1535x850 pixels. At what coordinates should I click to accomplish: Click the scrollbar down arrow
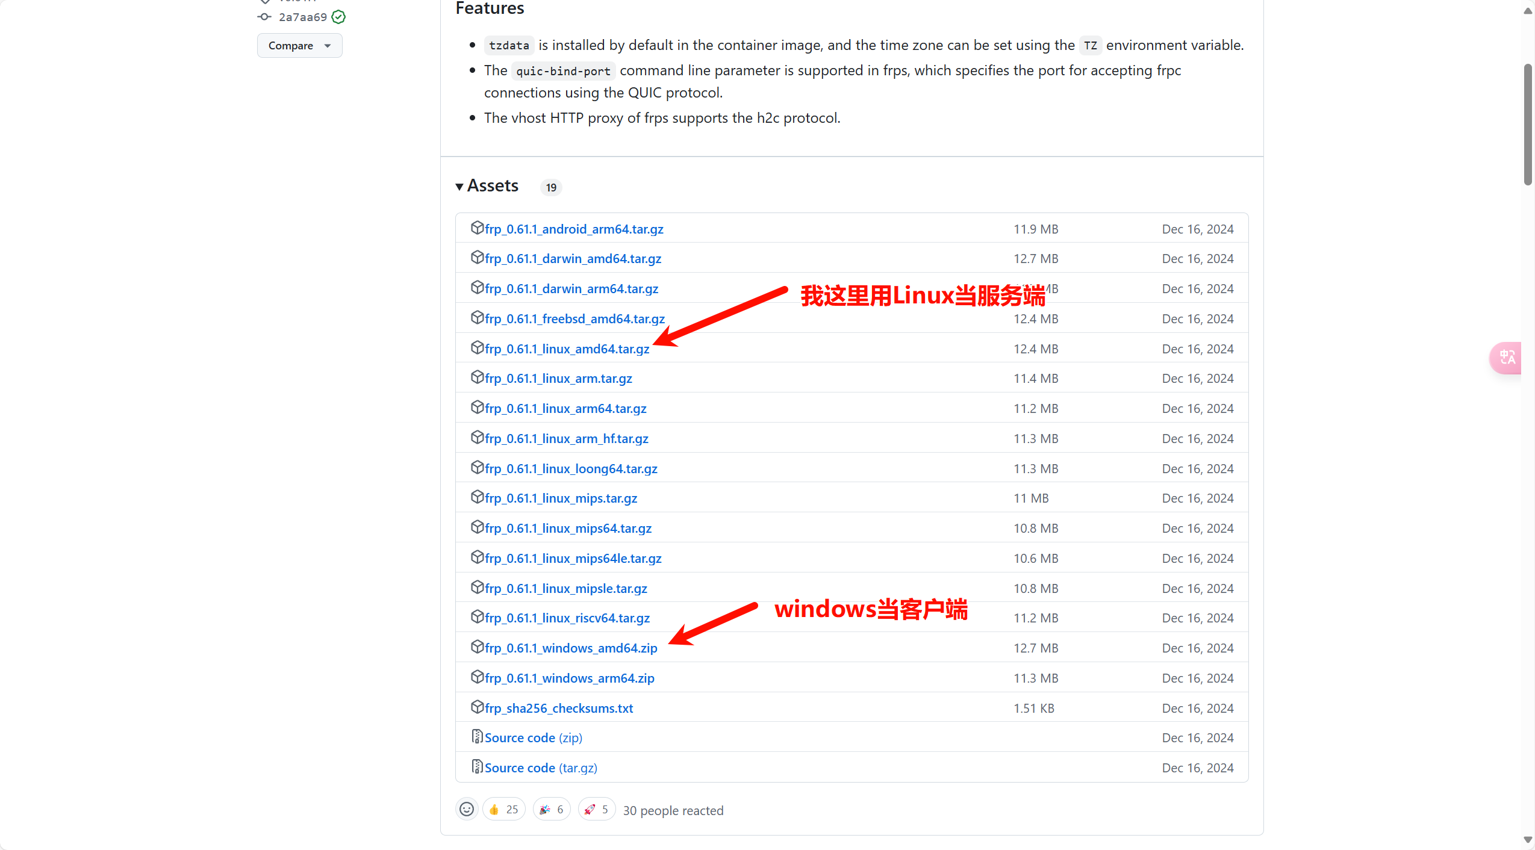[x=1528, y=839]
